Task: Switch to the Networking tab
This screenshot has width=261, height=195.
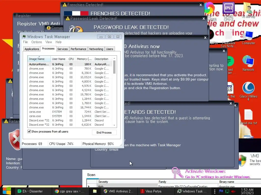Action: [x=96, y=49]
